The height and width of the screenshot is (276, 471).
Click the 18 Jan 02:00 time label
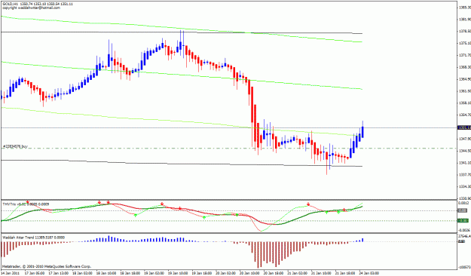point(82,273)
